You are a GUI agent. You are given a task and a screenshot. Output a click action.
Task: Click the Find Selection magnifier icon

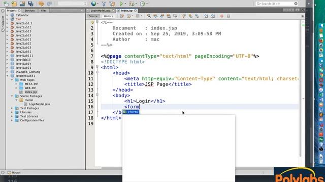coord(149,16)
